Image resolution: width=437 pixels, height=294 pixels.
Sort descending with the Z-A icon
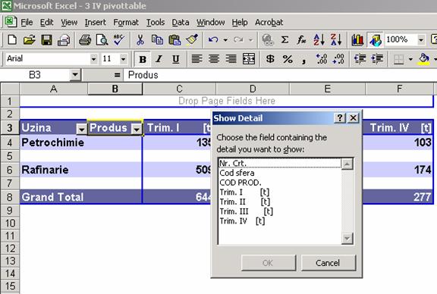pos(336,40)
